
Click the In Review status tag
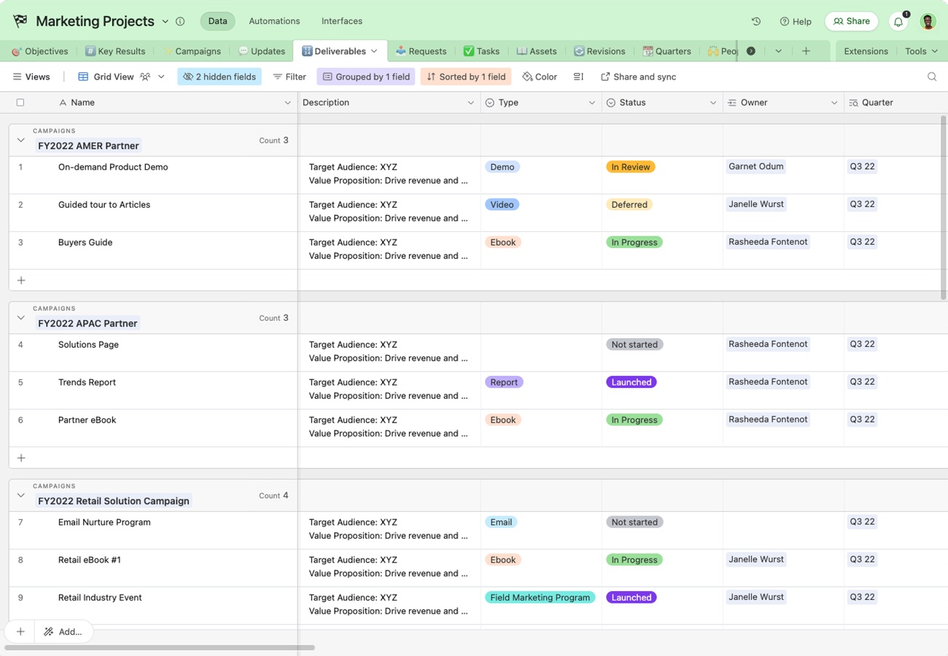tap(631, 167)
